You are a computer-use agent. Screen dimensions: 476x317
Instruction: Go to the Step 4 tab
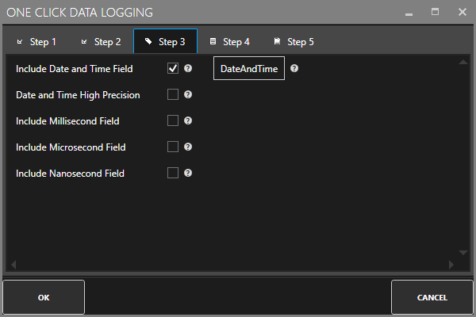pos(229,42)
